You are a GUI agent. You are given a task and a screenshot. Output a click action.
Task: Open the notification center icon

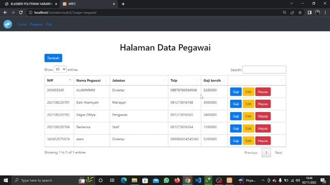pos(323,180)
